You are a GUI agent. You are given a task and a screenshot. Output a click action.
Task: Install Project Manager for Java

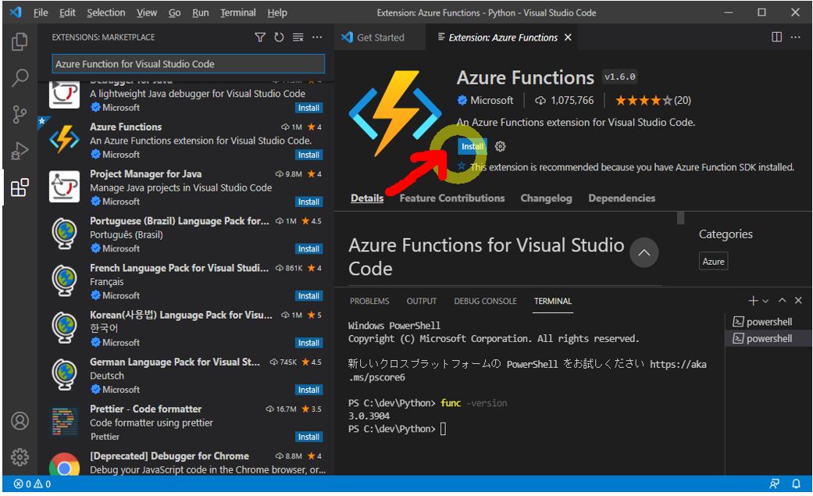pos(308,202)
